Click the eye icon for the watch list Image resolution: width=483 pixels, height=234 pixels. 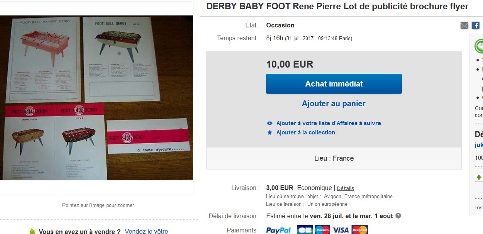point(270,124)
